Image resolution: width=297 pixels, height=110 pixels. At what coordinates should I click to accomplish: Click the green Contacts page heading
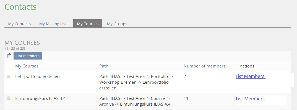pos(20,7)
